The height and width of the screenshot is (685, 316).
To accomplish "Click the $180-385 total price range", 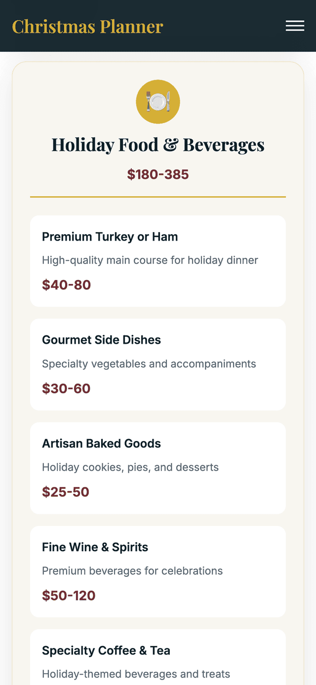I will [x=158, y=174].
